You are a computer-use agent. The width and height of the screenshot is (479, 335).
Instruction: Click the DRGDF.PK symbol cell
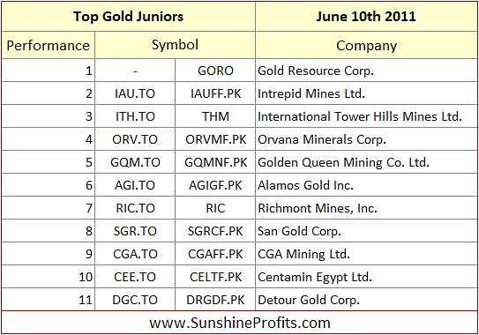(x=215, y=300)
